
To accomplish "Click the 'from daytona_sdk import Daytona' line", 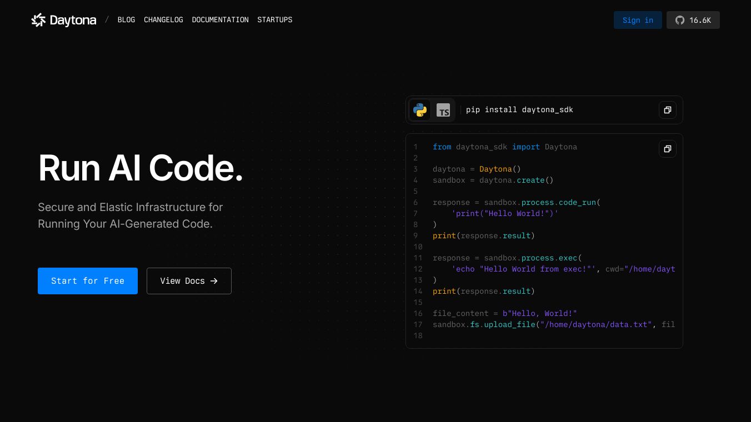I will point(505,147).
